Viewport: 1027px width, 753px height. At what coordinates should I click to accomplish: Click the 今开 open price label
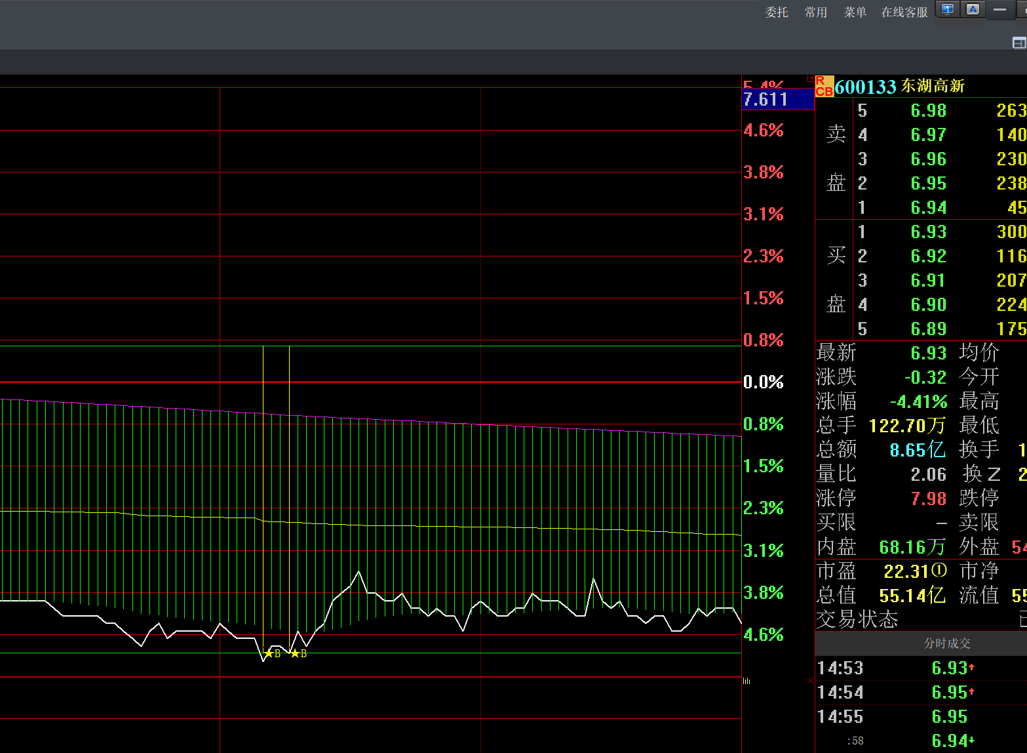(x=979, y=377)
